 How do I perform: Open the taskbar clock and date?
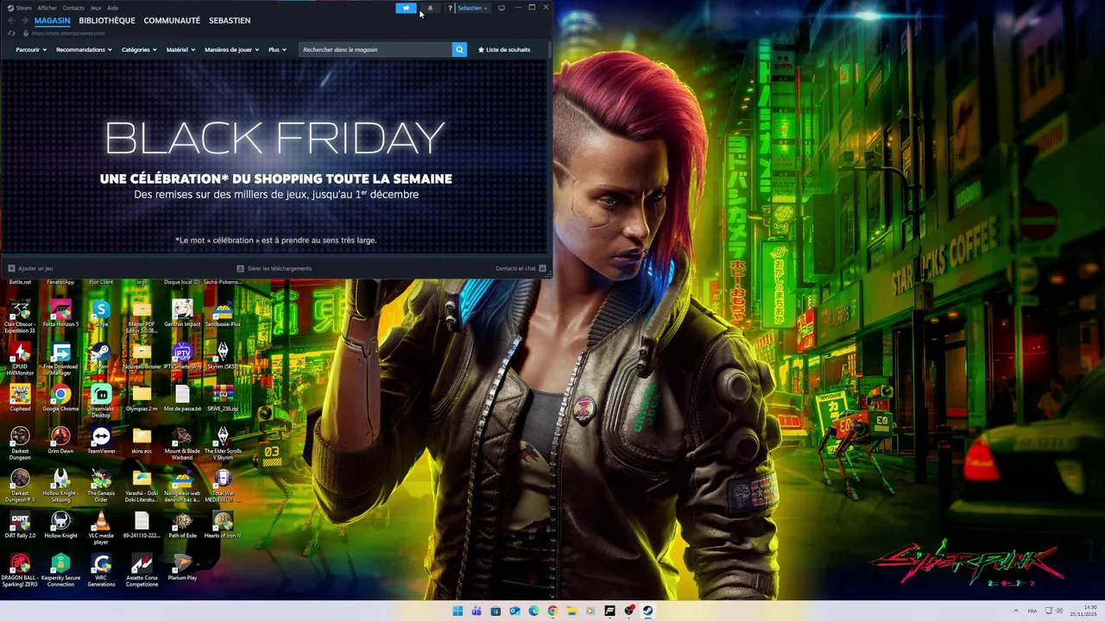(x=1084, y=611)
